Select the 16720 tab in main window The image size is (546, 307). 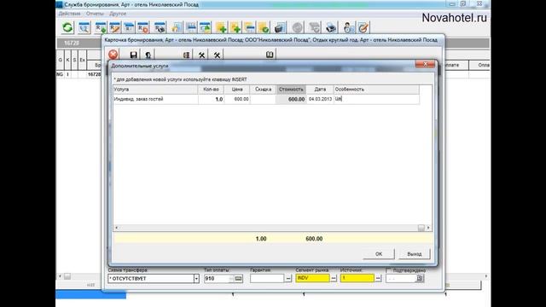click(72, 43)
